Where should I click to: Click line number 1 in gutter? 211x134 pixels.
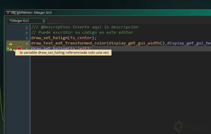click(x=27, y=27)
